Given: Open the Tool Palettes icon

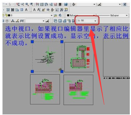Looking at the screenshot, I should pos(46,4).
